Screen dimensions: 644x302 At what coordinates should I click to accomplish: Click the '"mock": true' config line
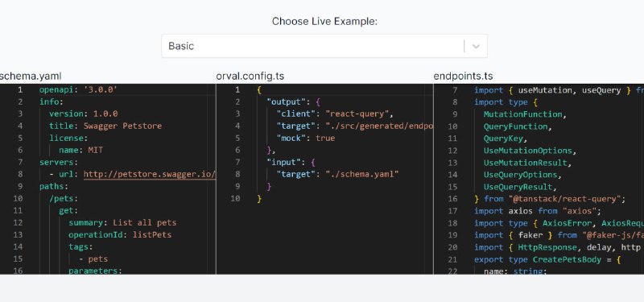[x=306, y=138]
